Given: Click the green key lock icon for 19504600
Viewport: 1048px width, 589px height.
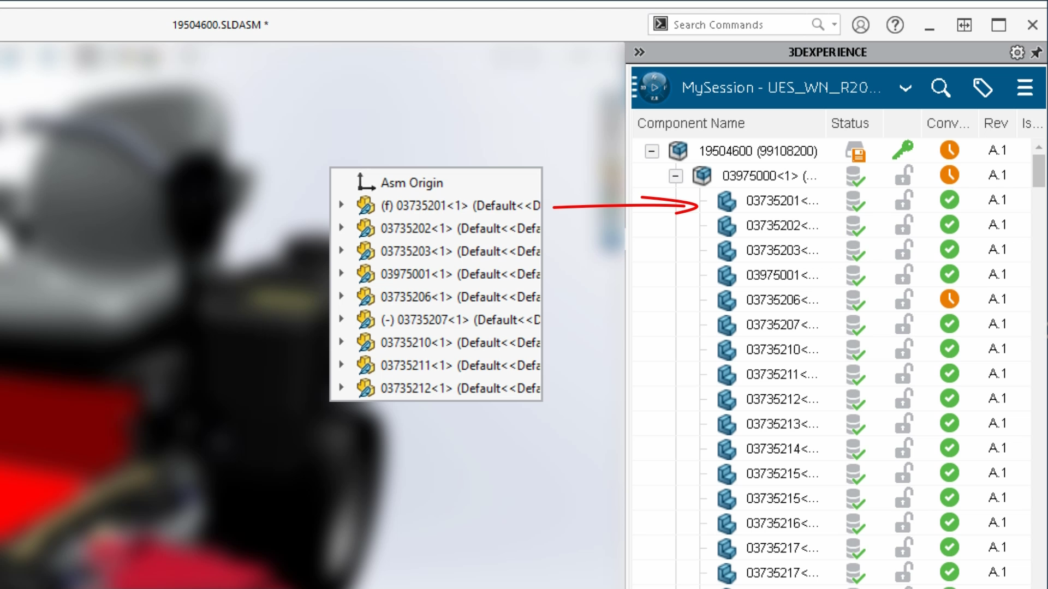Looking at the screenshot, I should point(903,149).
